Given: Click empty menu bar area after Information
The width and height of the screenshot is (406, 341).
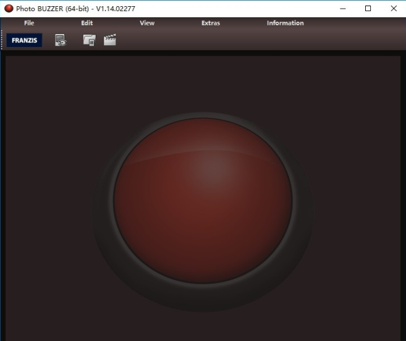Looking at the screenshot, I should tap(358, 23).
